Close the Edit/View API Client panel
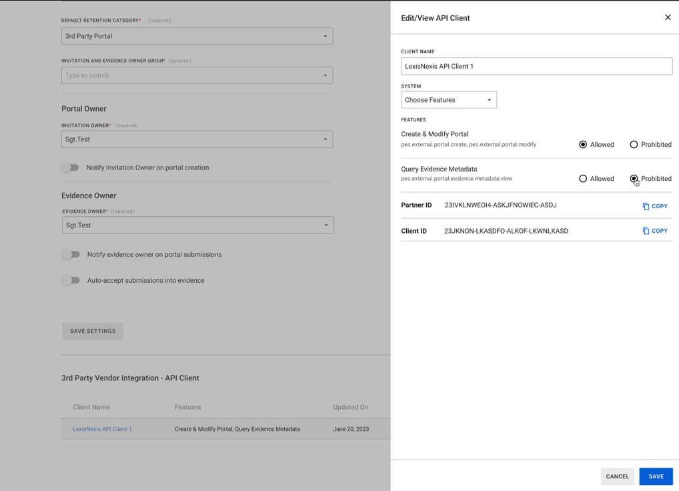The image size is (679, 491). (x=668, y=17)
